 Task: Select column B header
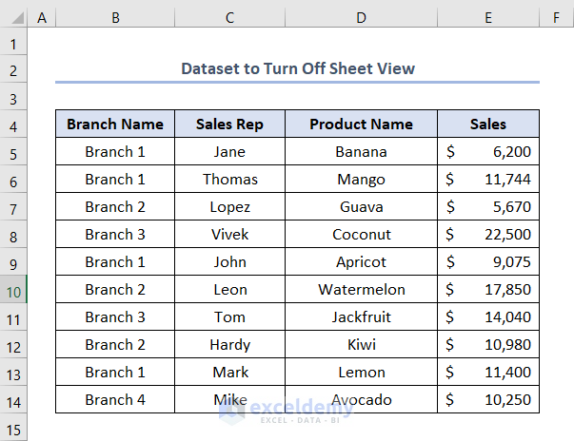[115, 17]
